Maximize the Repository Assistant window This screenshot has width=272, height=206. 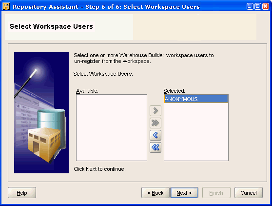tap(258, 6)
